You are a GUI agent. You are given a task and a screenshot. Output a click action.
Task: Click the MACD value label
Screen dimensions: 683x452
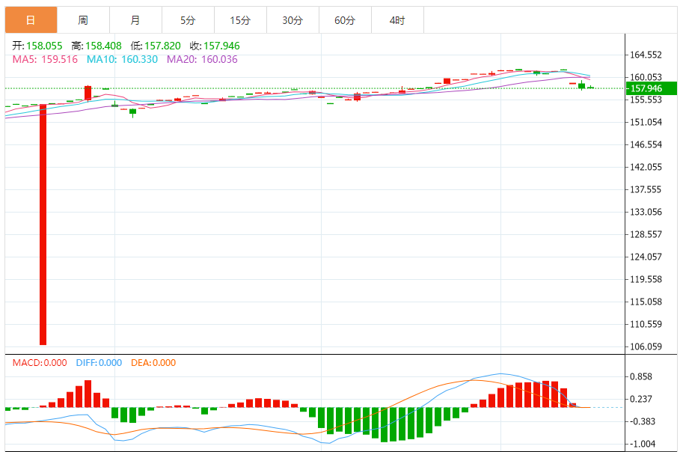(40, 363)
